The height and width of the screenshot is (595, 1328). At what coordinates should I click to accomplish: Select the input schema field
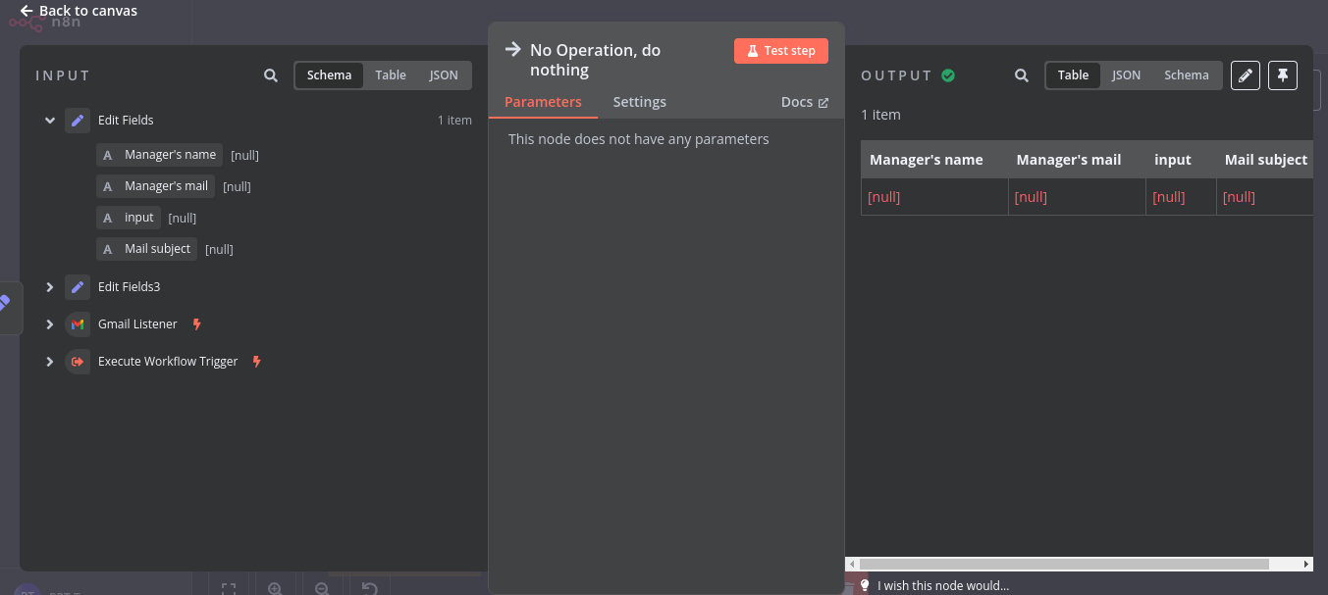pos(129,218)
